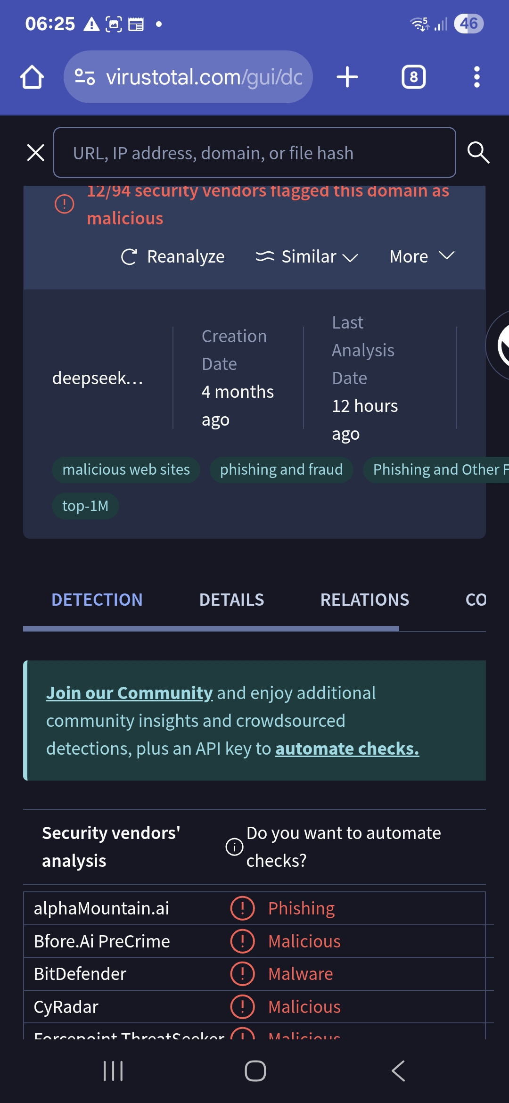Viewport: 509px width, 1103px height.
Task: Tap the browser home icon
Action: [x=32, y=77]
